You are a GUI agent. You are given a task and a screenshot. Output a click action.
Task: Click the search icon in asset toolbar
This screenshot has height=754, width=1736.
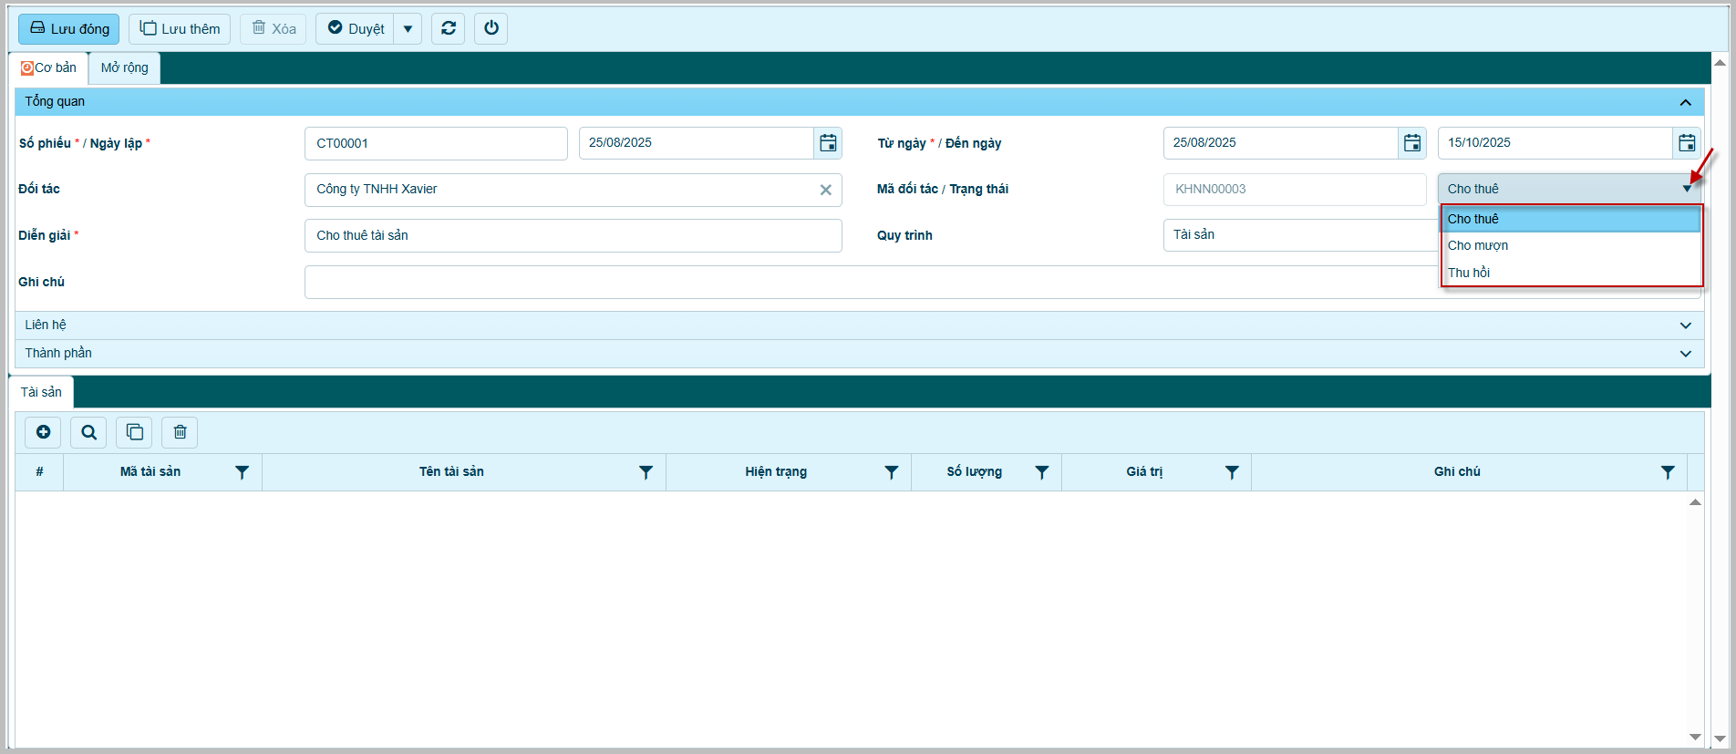point(88,432)
